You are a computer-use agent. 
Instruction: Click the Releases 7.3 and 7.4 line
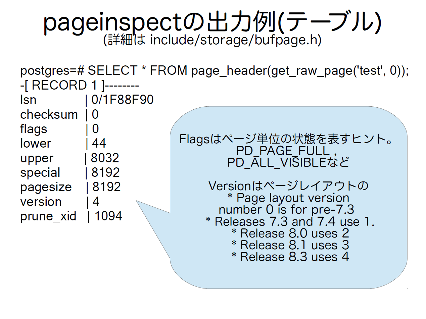coord(290,221)
